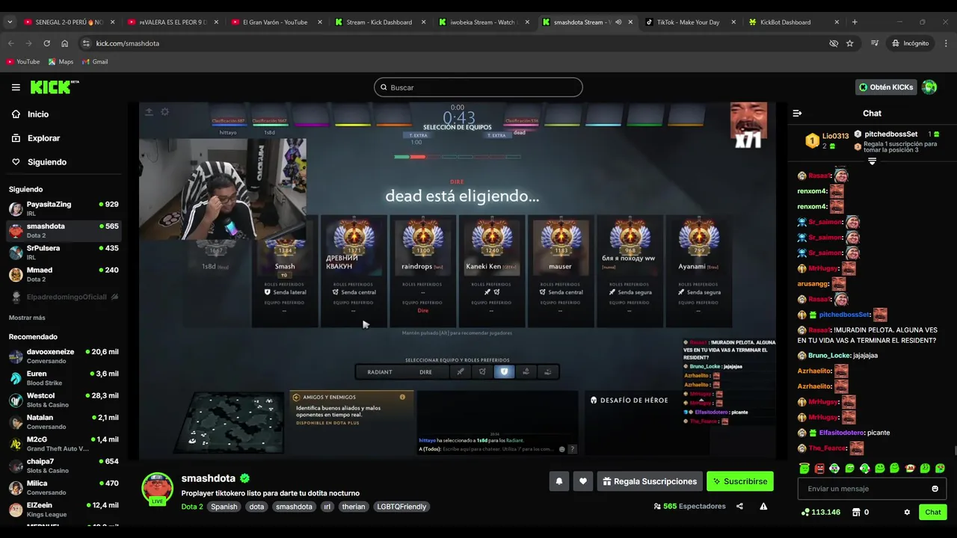The image size is (957, 538).
Task: Click the share stream icon
Action: pyautogui.click(x=739, y=506)
